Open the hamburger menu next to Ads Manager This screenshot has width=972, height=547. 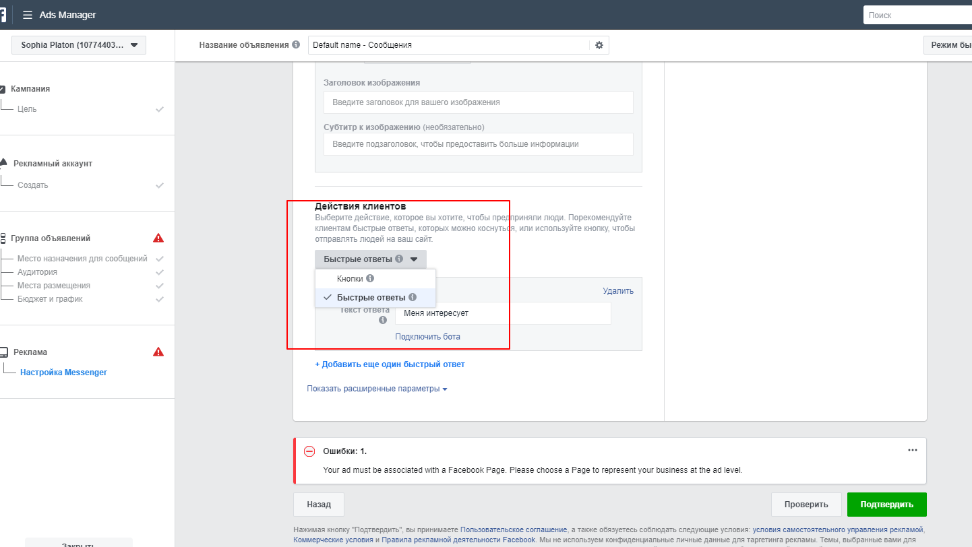point(28,15)
